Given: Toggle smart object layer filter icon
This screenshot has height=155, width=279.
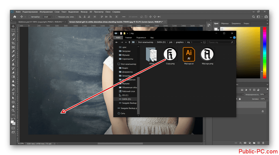Looking at the screenshot, I should (258, 90).
